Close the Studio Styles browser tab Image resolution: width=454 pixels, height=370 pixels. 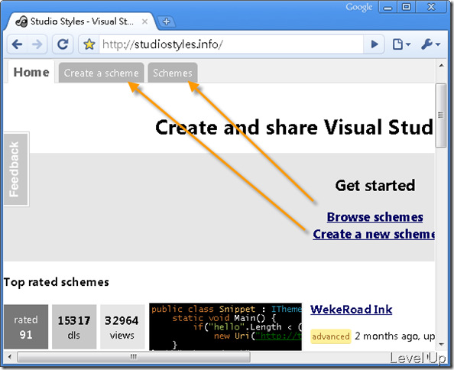tap(144, 21)
